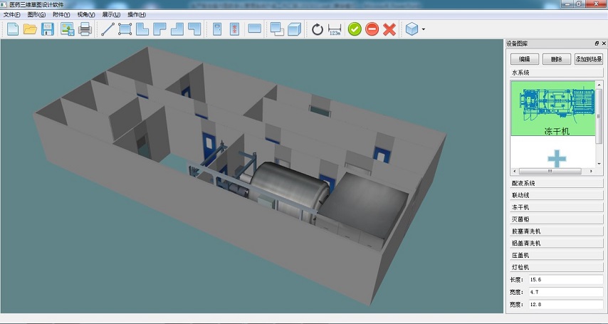Save the design with the floppy disk icon
The width and height of the screenshot is (608, 324).
coord(48,29)
